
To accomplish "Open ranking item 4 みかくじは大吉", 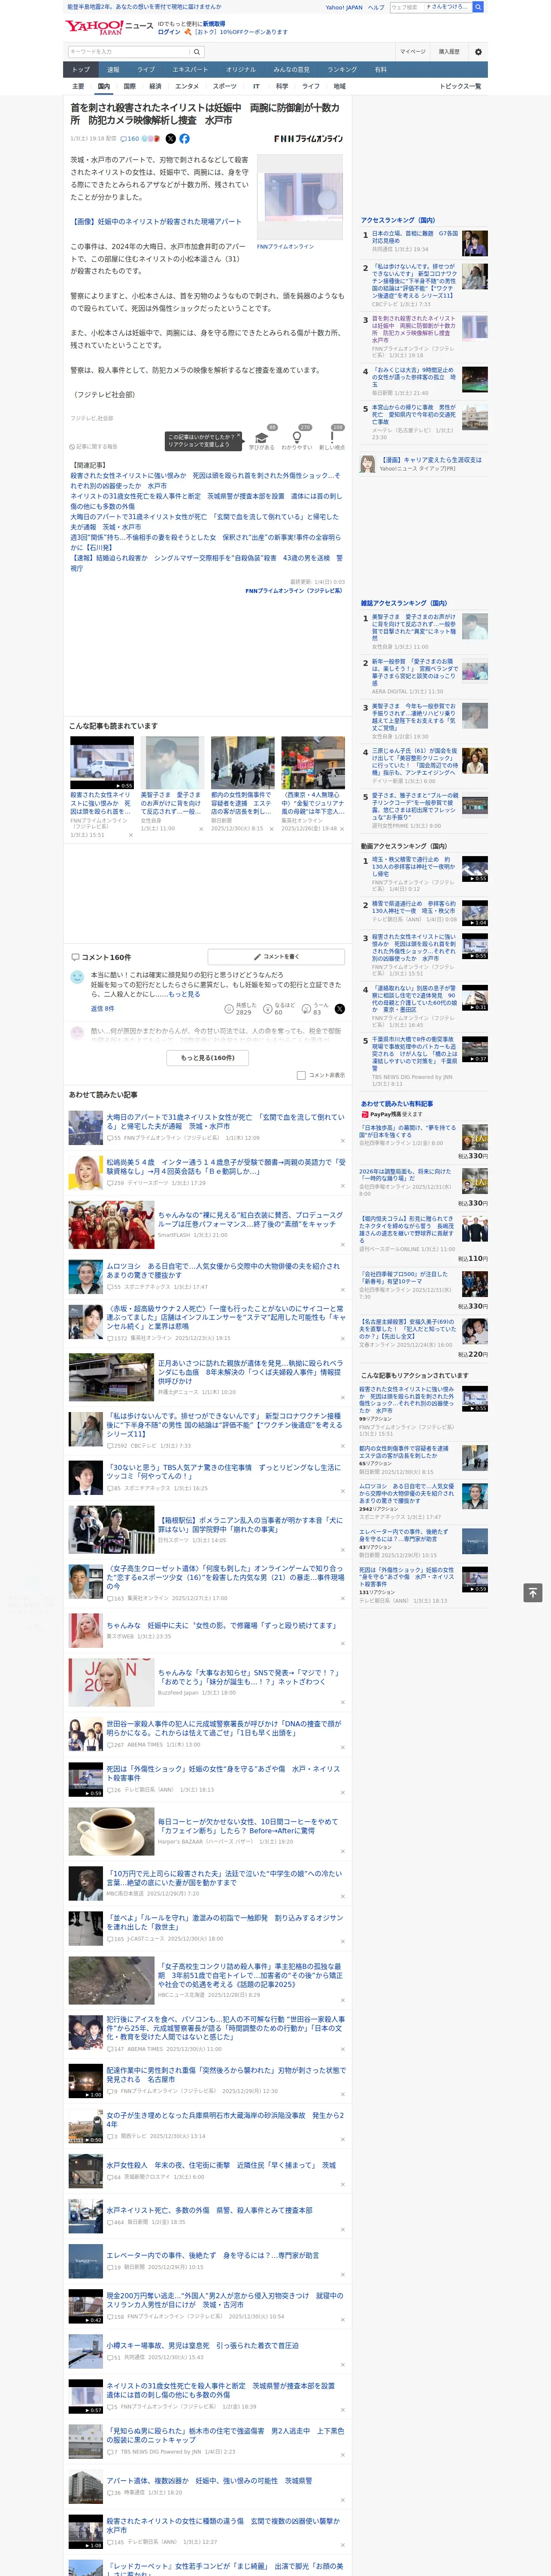I will pos(414,376).
